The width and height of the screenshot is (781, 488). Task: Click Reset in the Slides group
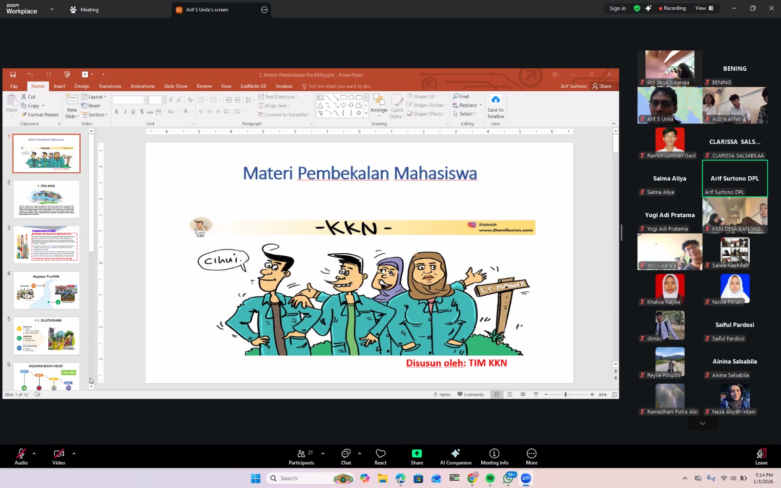tap(91, 106)
